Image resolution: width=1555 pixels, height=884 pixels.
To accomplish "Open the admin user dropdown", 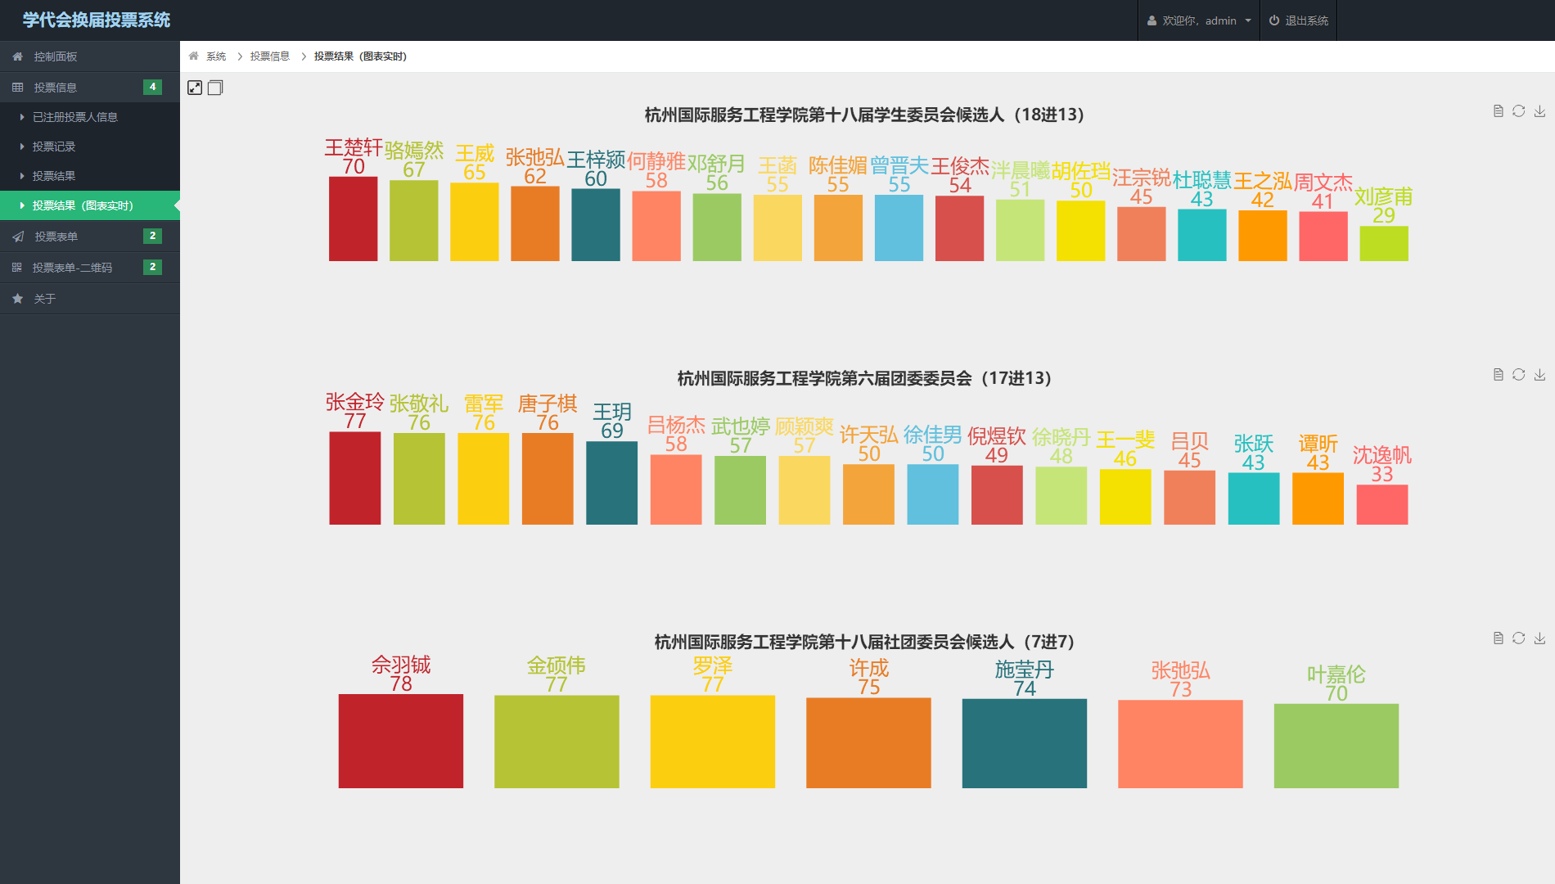I will click(x=1199, y=20).
